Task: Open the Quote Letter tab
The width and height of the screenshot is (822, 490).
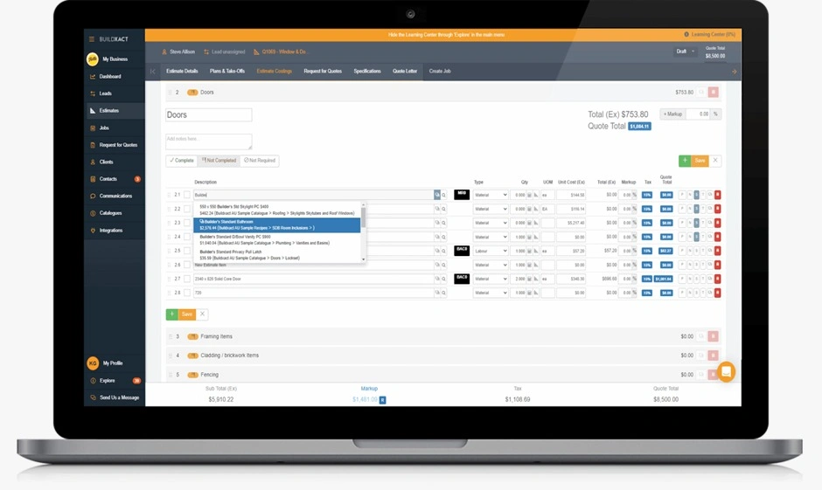Action: [405, 72]
